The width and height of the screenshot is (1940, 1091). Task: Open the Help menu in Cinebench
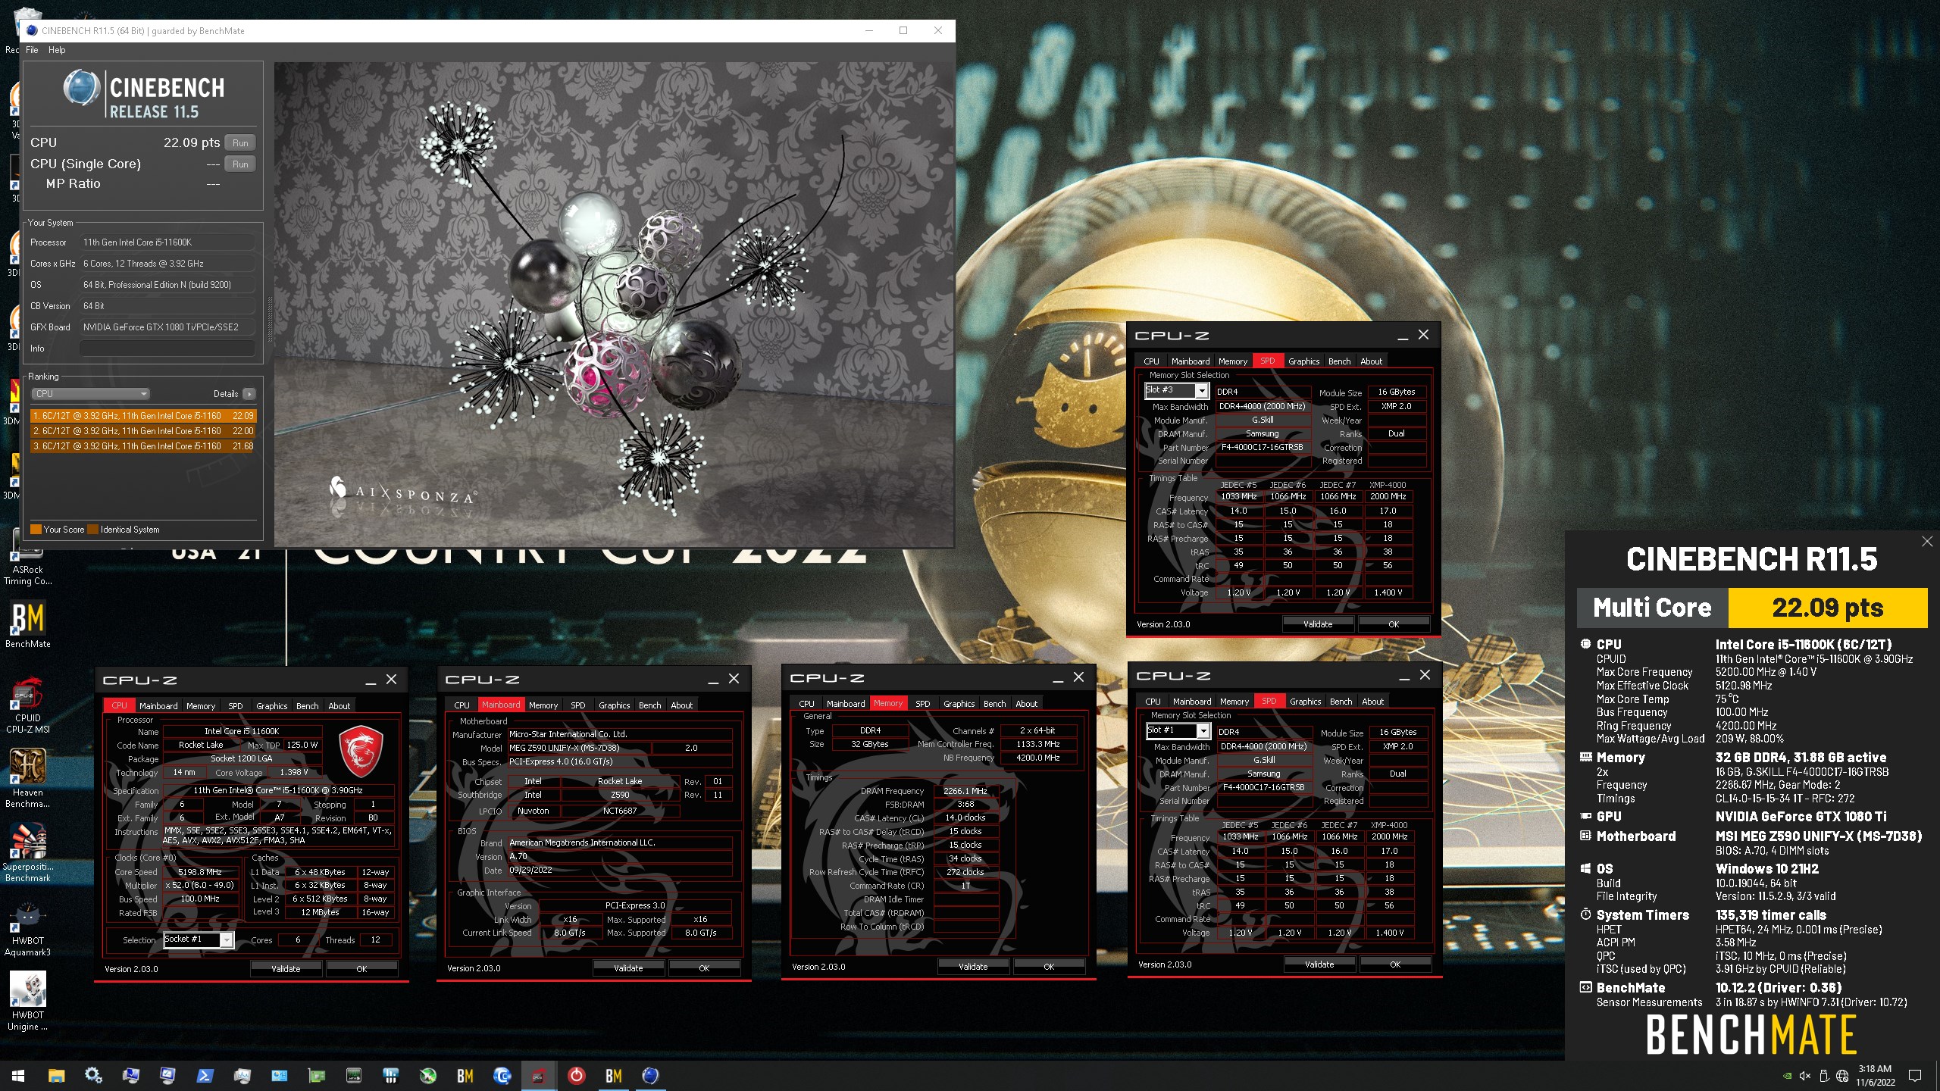pyautogui.click(x=57, y=50)
